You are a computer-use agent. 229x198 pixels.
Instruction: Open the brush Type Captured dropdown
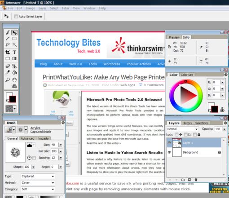point(38,176)
